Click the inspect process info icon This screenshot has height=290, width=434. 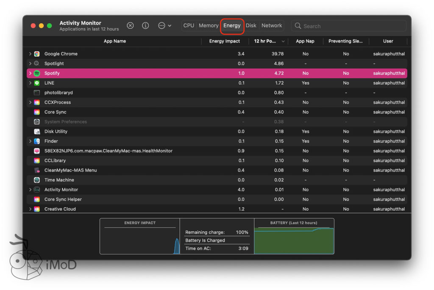(145, 26)
